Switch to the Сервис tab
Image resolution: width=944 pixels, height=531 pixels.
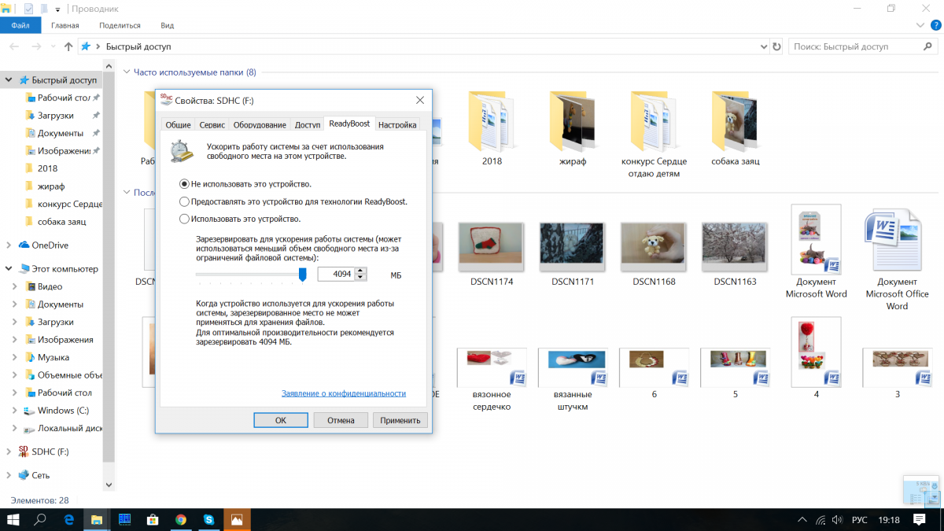(x=212, y=124)
